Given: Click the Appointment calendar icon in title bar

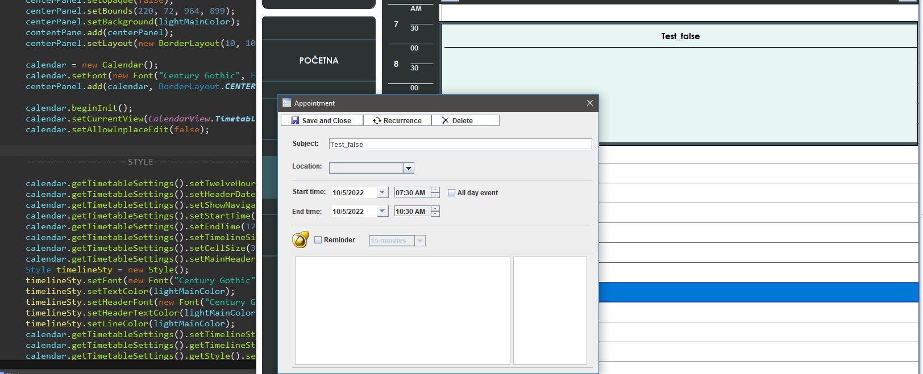Looking at the screenshot, I should click(x=287, y=103).
